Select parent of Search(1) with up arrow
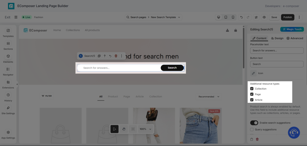This screenshot has height=146, width=307. point(105,56)
